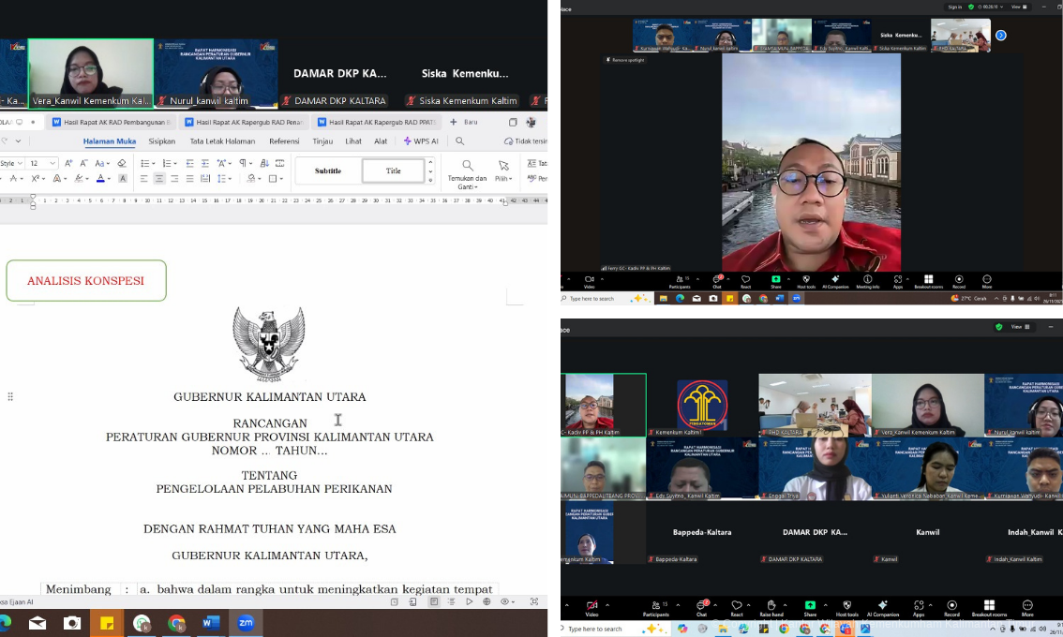Click the Remove spotlight button

coord(625,60)
